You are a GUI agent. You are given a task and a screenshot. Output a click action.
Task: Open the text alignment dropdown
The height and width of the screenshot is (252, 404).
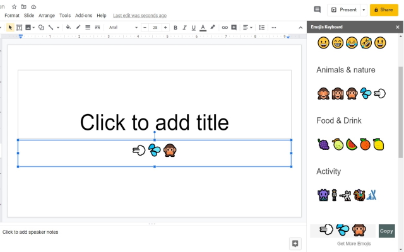pos(247,27)
